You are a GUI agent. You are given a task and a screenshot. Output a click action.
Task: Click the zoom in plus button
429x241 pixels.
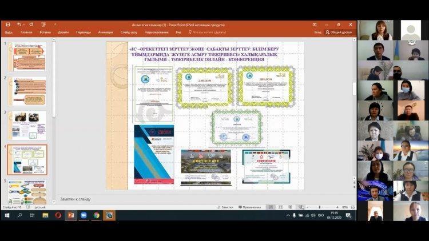pyautogui.click(x=337, y=207)
